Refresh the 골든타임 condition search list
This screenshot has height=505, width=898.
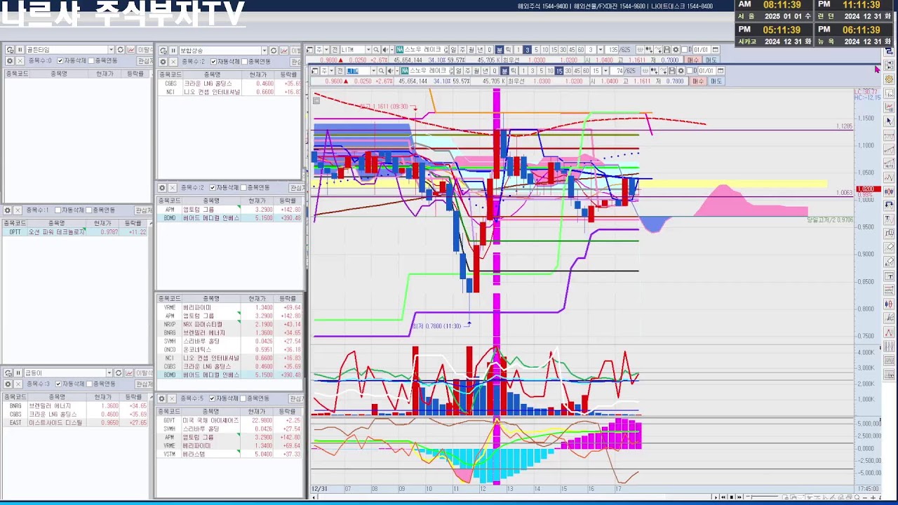[x=120, y=50]
